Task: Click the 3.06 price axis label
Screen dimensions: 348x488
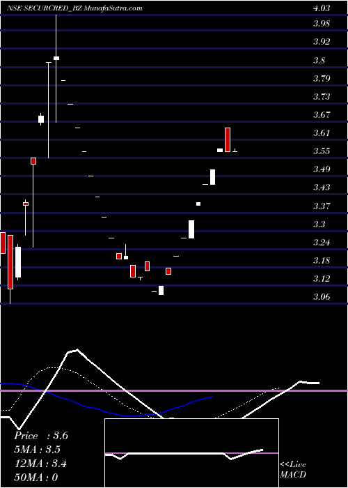Action: click(x=322, y=297)
